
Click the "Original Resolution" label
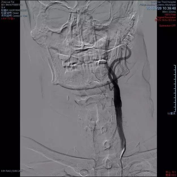(x=166, y=17)
